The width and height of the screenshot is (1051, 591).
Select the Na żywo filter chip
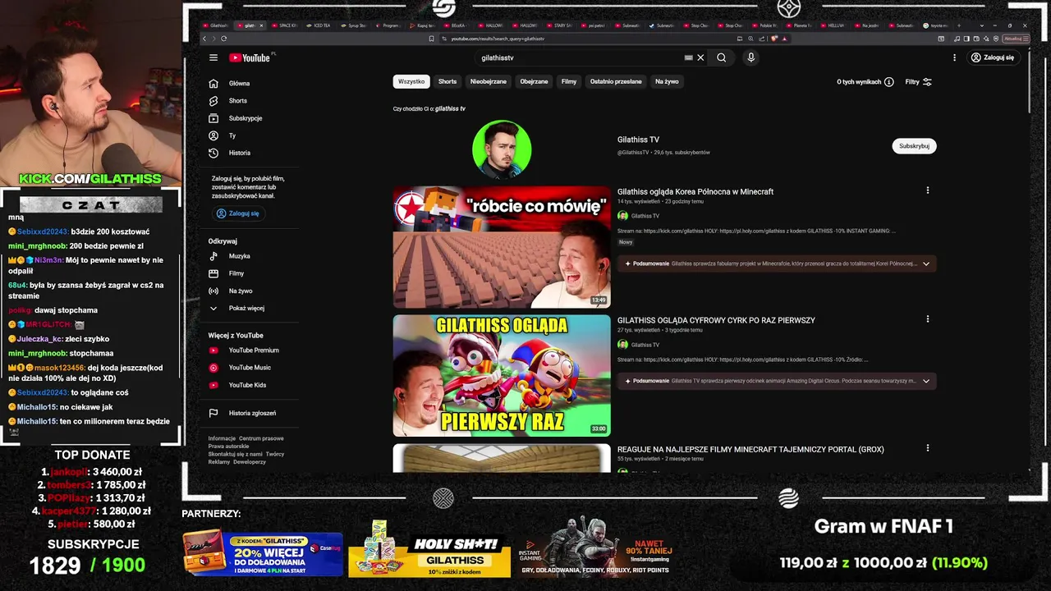pyautogui.click(x=667, y=81)
